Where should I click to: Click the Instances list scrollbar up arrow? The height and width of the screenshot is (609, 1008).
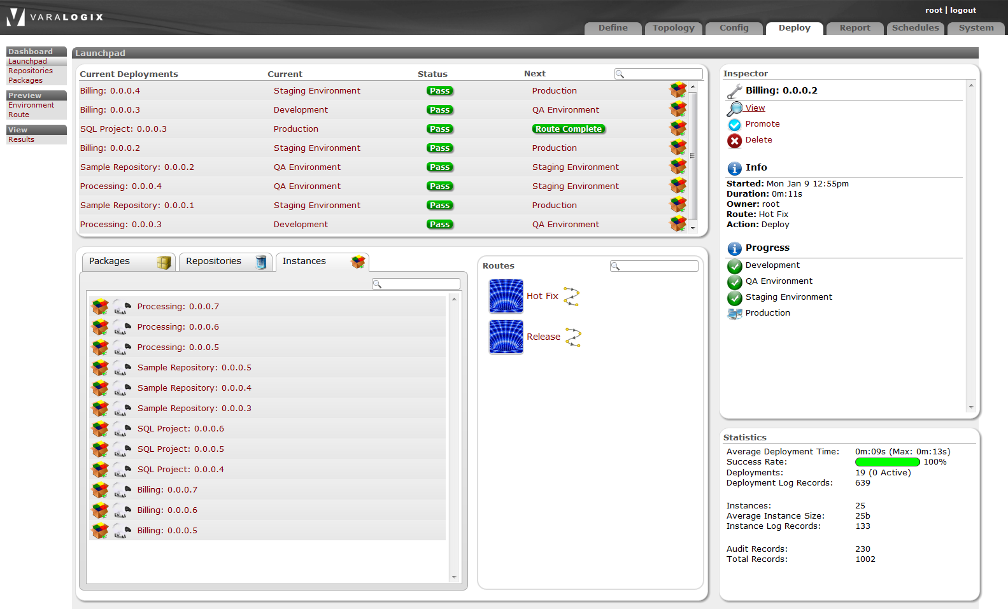454,298
